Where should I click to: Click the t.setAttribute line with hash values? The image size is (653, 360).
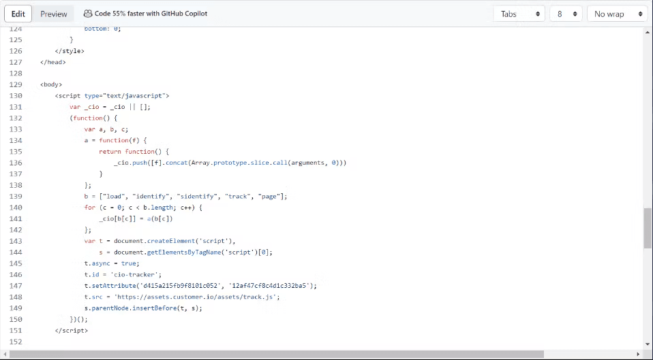point(200,286)
